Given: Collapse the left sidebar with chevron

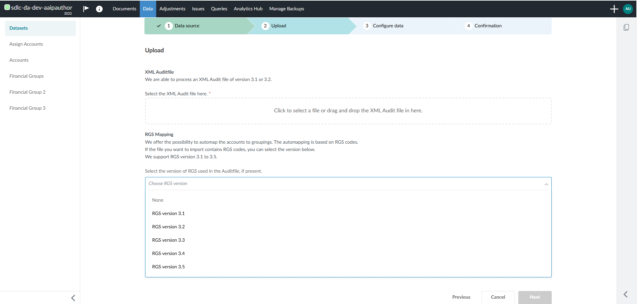Looking at the screenshot, I should click(x=73, y=298).
